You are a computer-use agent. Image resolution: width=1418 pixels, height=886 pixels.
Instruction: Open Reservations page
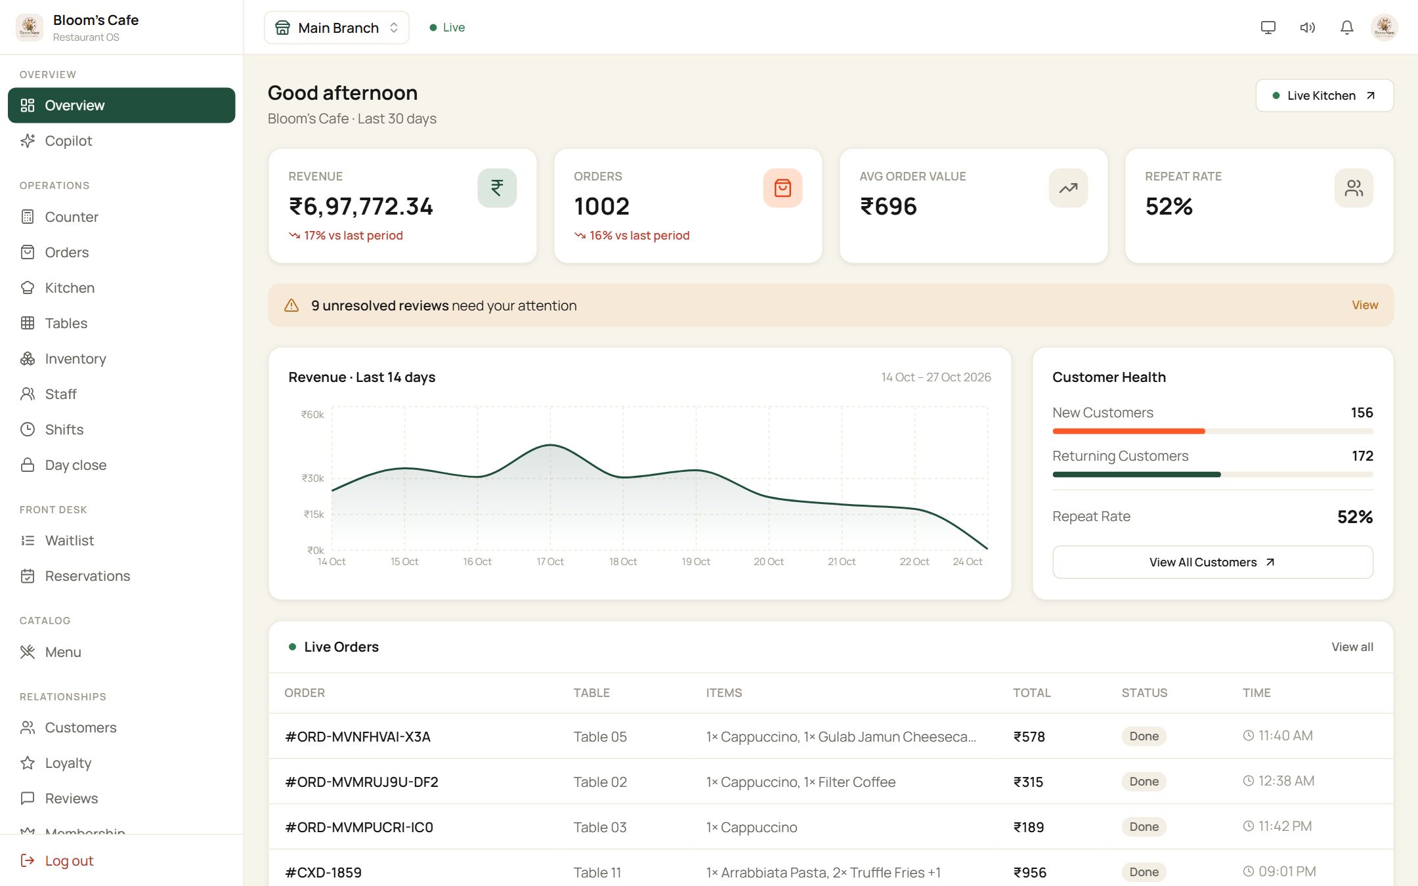tap(121, 576)
